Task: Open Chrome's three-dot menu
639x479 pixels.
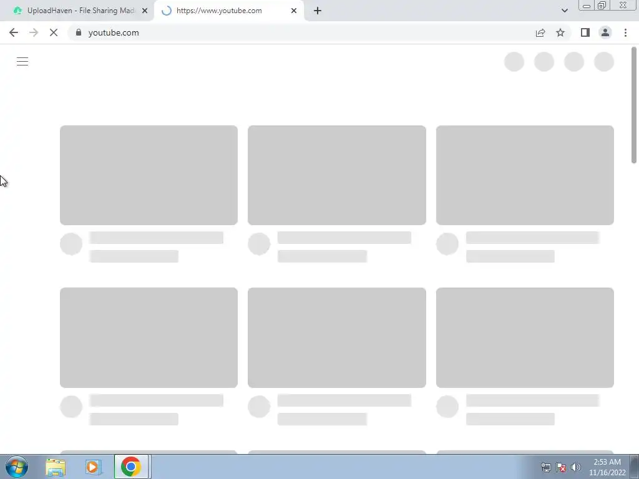Action: pos(625,32)
